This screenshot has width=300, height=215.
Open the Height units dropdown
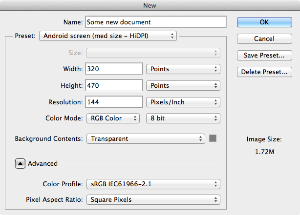pos(183,85)
